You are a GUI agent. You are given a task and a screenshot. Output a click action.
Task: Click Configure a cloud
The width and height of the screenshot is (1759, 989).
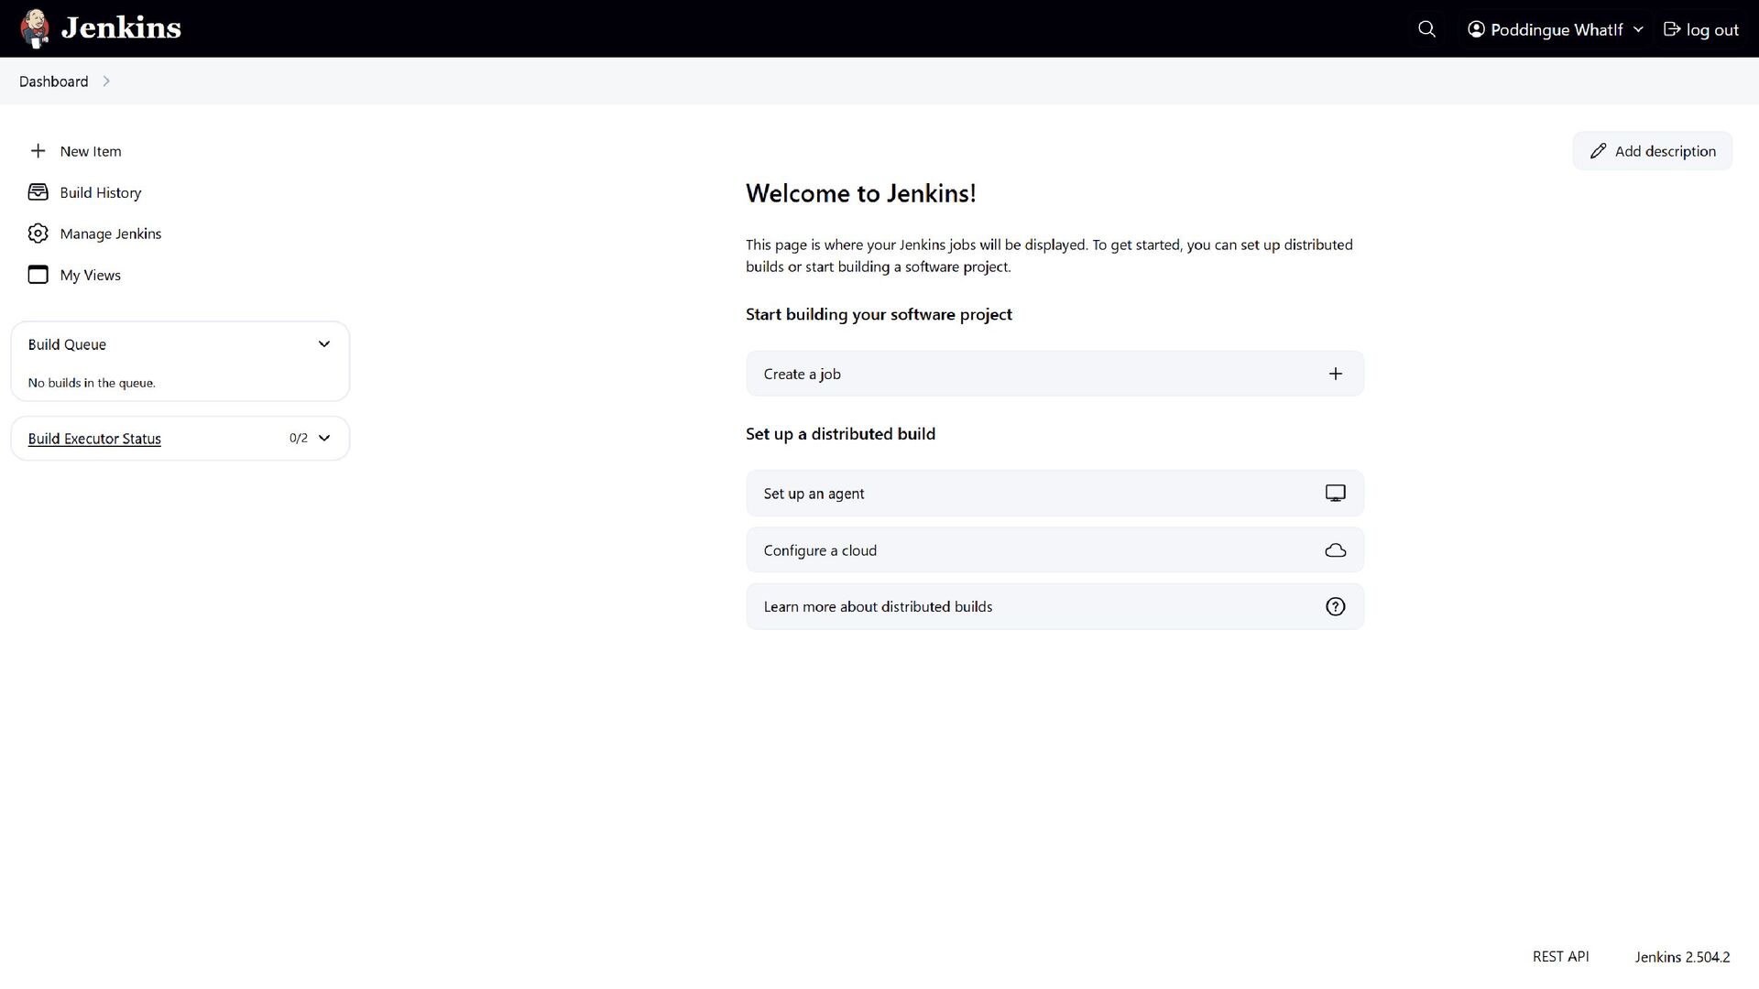tap(1054, 550)
